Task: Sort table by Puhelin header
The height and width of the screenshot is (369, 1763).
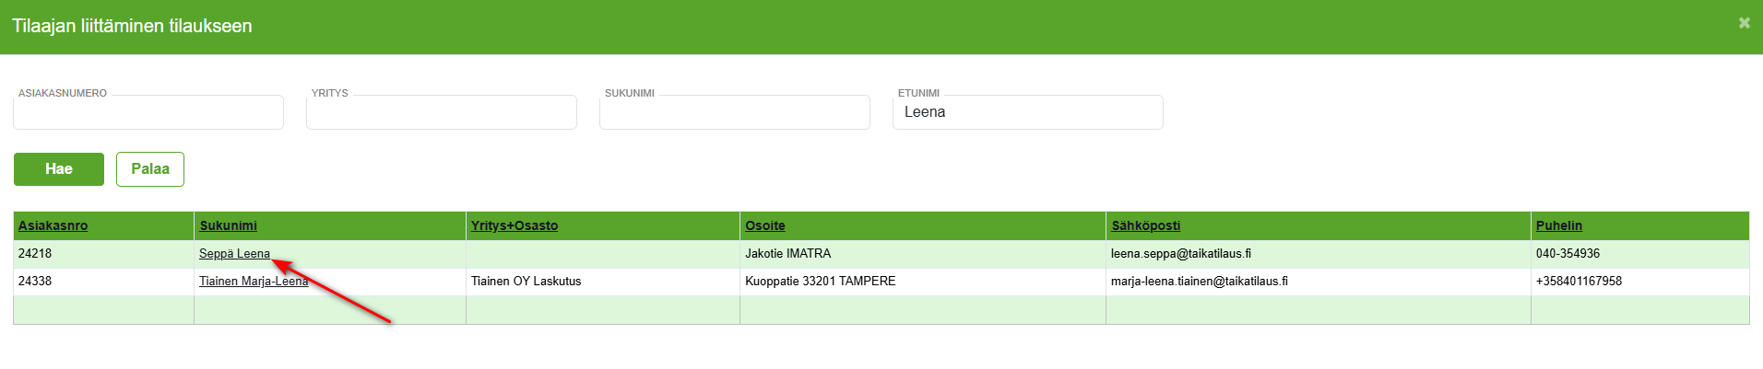Action: pos(1558,226)
